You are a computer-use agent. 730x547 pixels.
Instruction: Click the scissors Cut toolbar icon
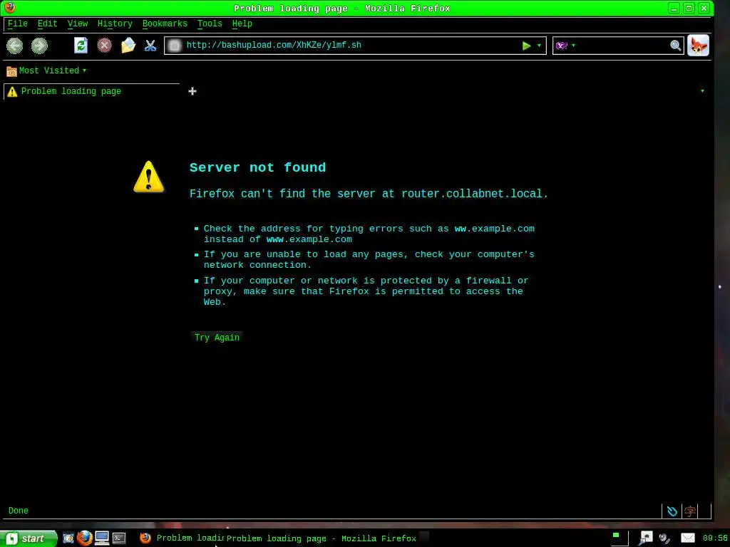pyautogui.click(x=150, y=46)
